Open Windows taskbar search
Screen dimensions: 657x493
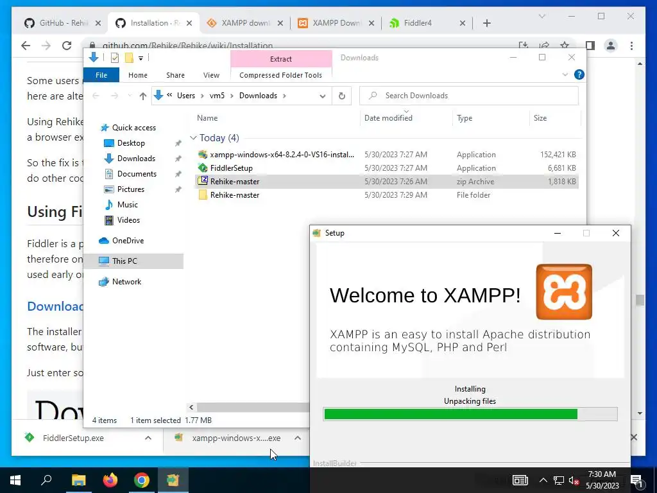(x=46, y=480)
